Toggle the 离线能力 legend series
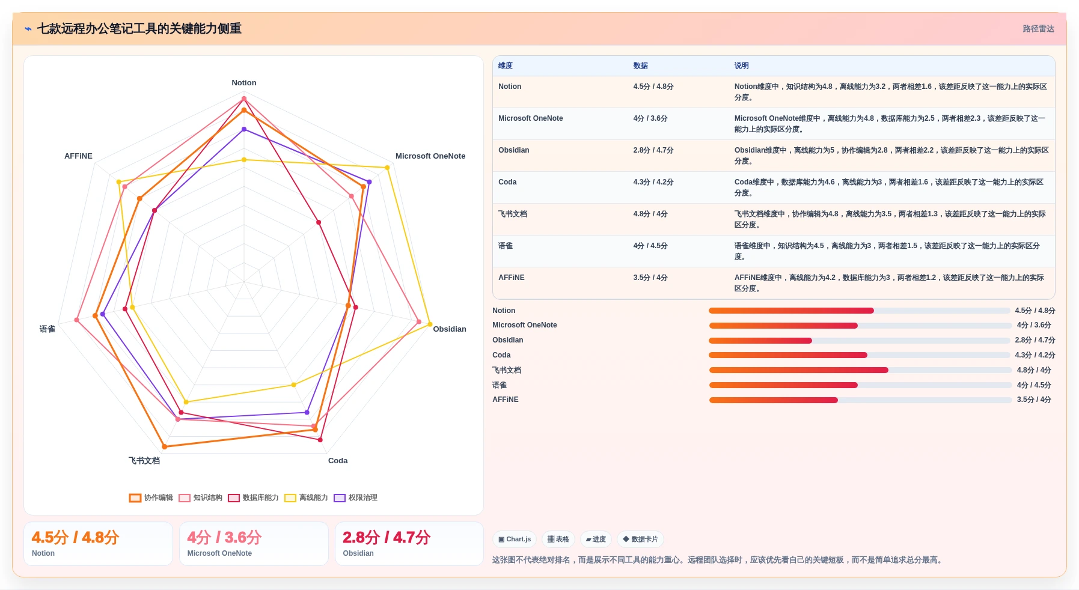This screenshot has width=1079, height=590. 306,497
